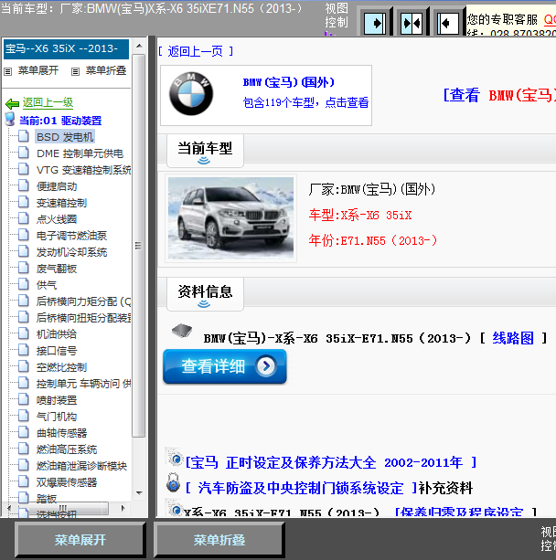Click the 当前:01 驱动装置 category label
The image size is (556, 560).
60,121
